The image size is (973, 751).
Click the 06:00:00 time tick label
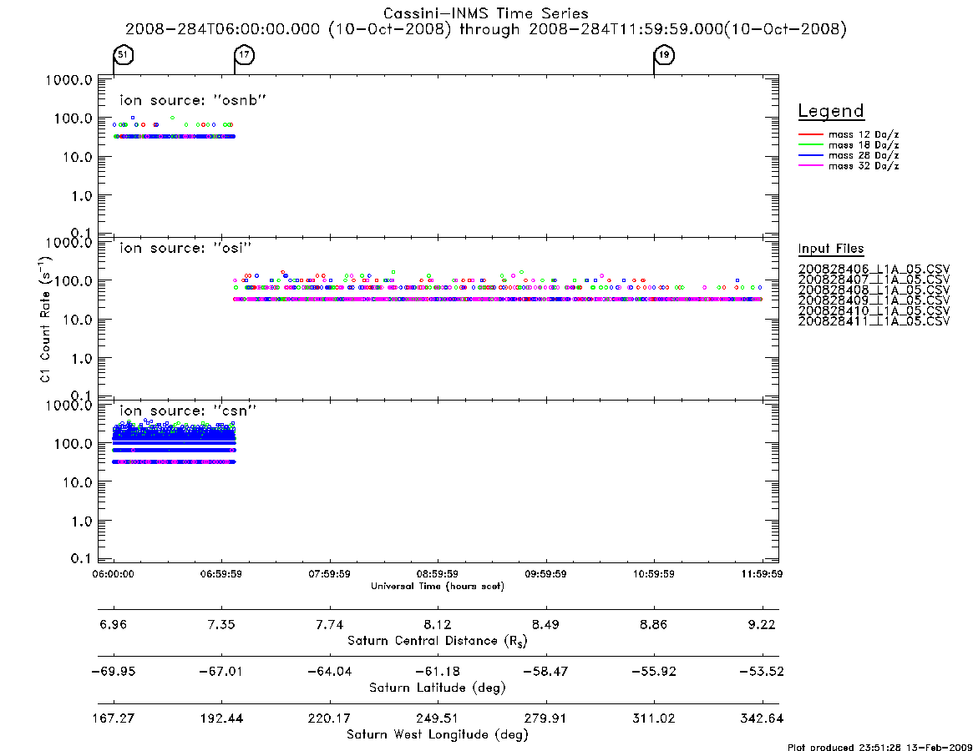(x=113, y=574)
